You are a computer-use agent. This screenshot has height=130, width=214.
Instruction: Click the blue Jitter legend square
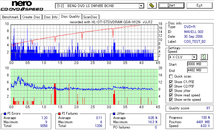coord(114,113)
